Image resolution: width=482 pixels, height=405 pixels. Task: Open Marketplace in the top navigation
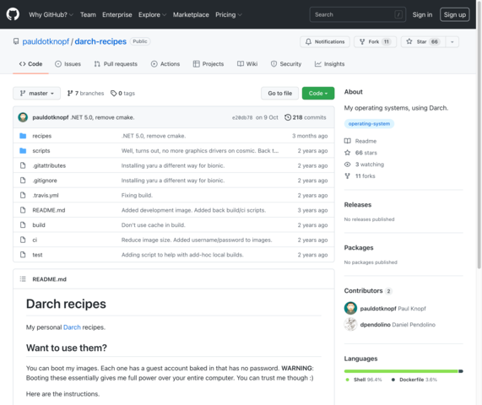click(191, 14)
